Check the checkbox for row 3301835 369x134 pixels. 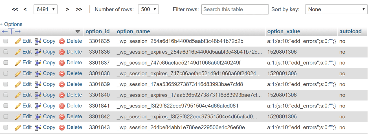(x=6, y=41)
